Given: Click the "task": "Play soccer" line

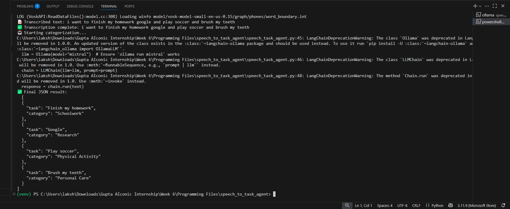Looking at the screenshot, I should click(53, 151).
